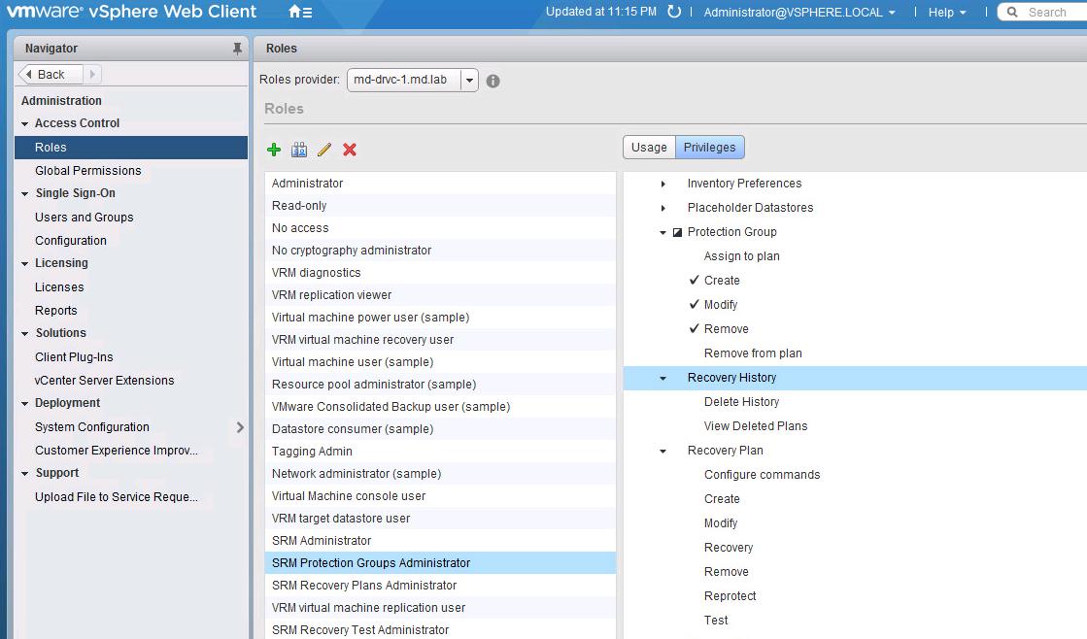Click the green plus to create a role

point(274,150)
